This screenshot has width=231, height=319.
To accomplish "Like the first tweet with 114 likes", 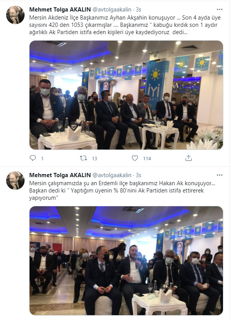I will 135,158.
